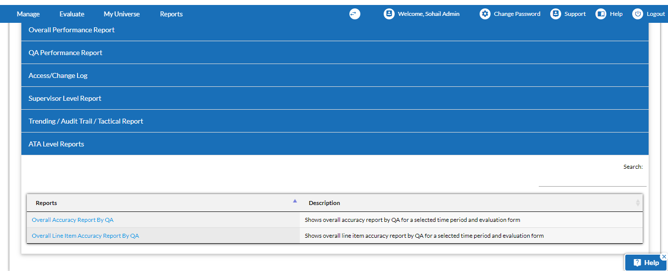Expand Trending / Audit Trail / Tactical Report
The height and width of the screenshot is (271, 668).
click(x=335, y=121)
